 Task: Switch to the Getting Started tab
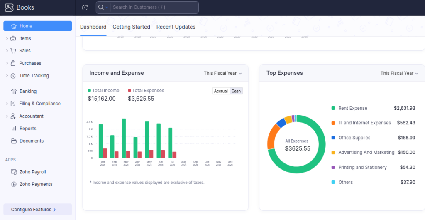132,27
